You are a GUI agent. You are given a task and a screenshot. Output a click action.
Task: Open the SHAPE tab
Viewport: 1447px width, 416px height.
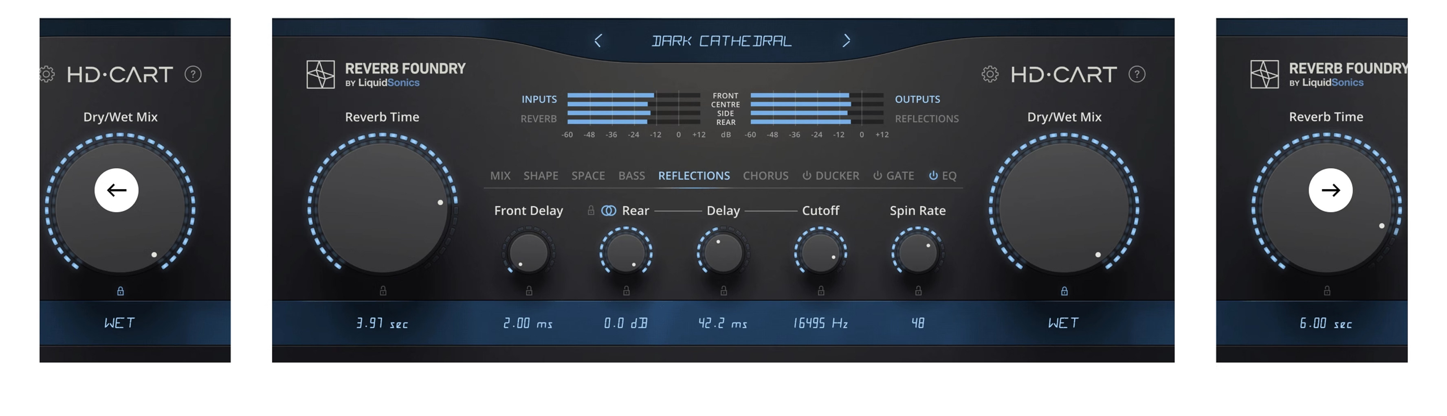(x=540, y=176)
